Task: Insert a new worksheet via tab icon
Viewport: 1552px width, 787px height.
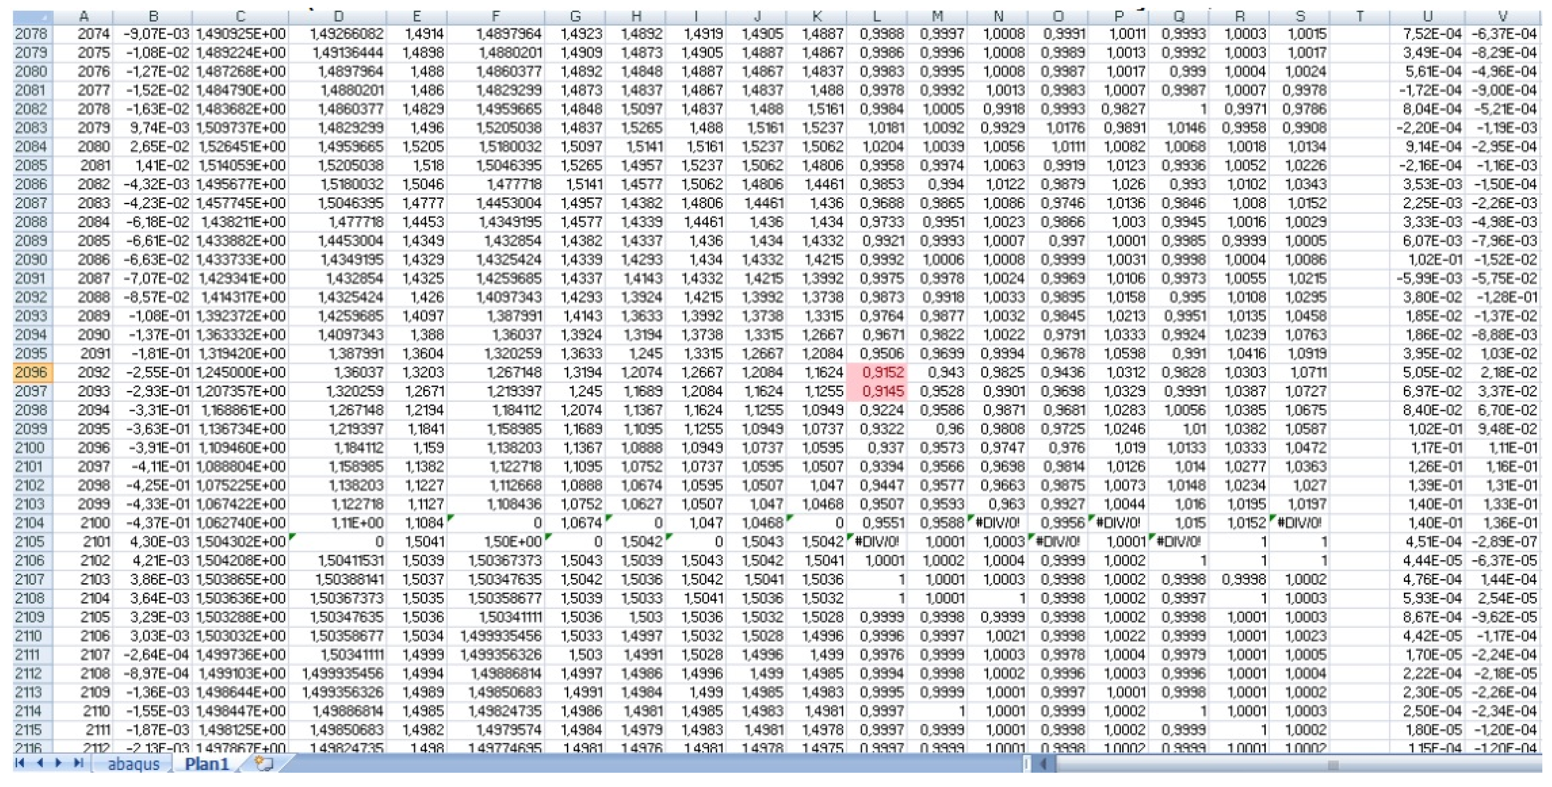Action: coord(264,764)
